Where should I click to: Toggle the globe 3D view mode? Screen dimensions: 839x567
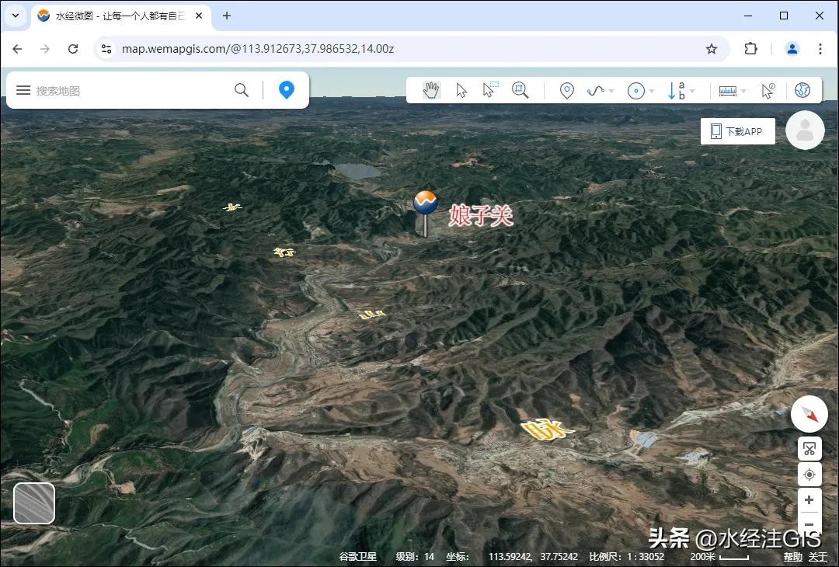coord(802,90)
